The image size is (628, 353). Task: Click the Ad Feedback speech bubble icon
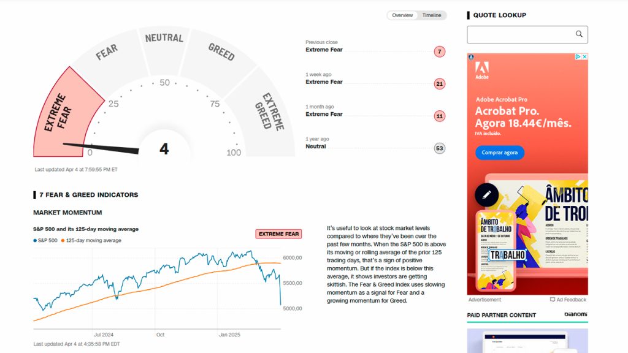[553, 299]
